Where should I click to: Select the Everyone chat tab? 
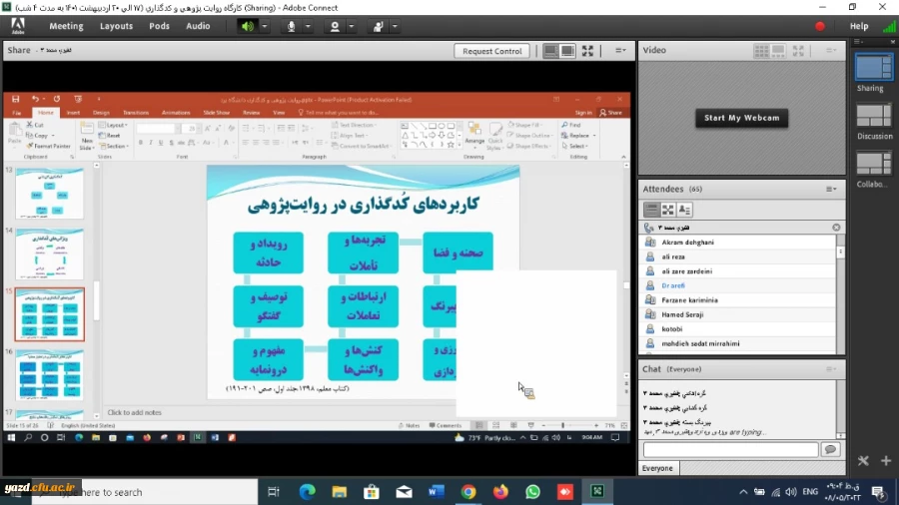[x=657, y=468]
